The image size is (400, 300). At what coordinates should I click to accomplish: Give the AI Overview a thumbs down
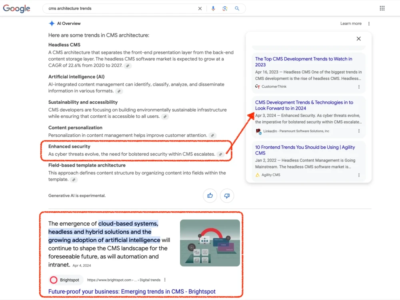(x=227, y=196)
